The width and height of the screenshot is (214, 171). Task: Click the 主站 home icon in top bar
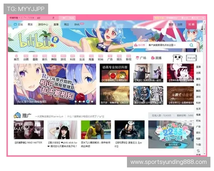click(x=15, y=25)
